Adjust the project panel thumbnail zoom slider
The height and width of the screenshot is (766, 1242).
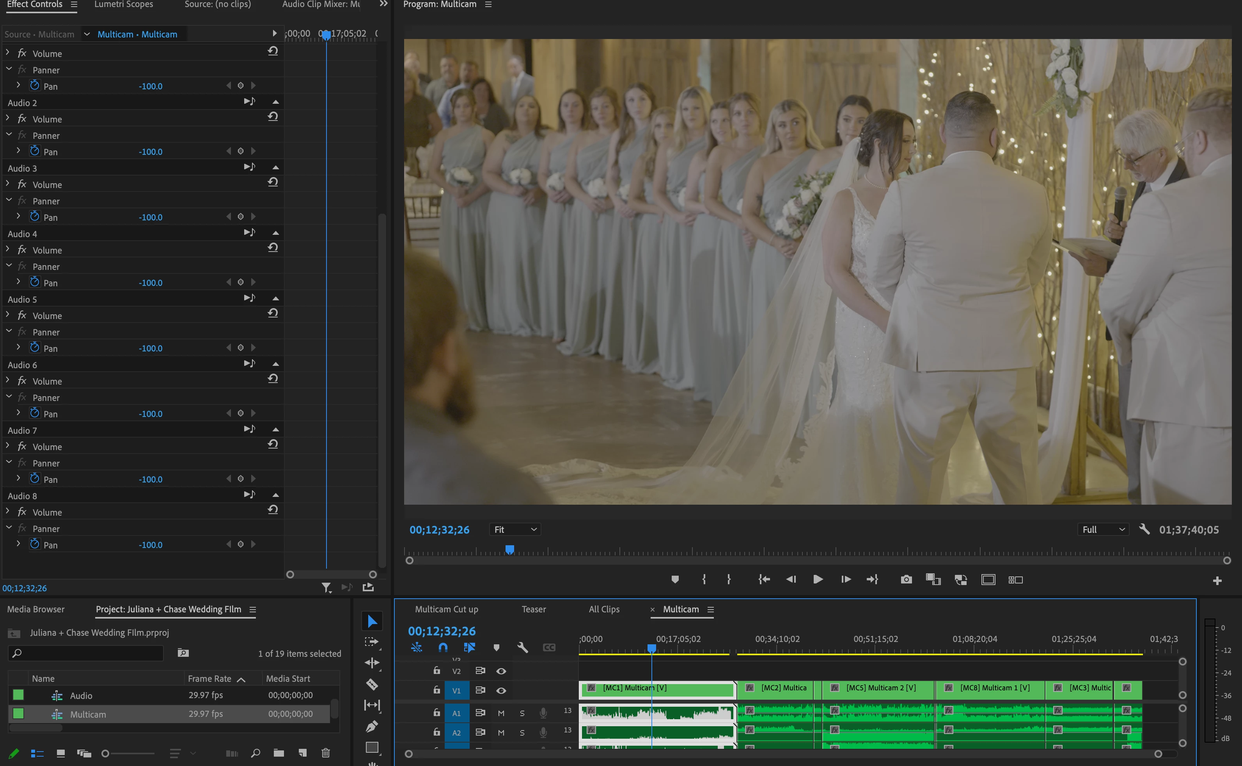tap(106, 754)
